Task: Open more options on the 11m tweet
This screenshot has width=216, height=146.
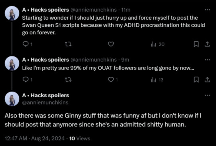Action: pos(207,10)
